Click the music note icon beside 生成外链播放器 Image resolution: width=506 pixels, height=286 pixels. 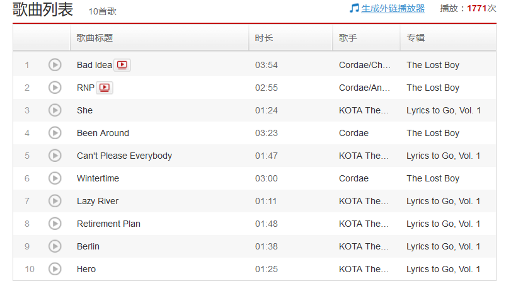(355, 8)
